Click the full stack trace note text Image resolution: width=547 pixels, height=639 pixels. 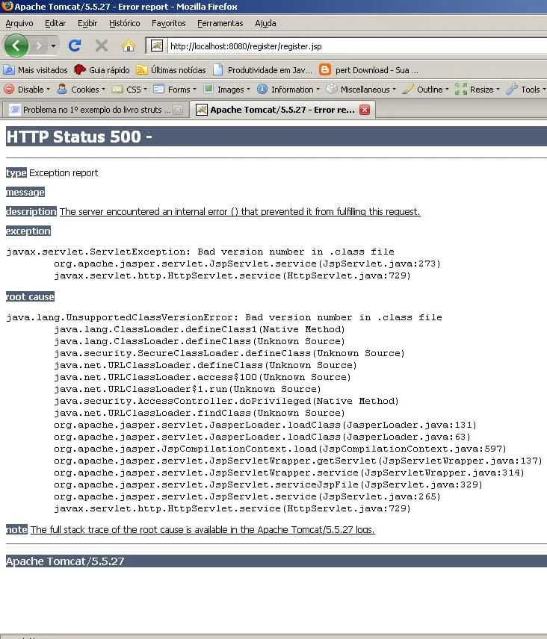point(203,529)
